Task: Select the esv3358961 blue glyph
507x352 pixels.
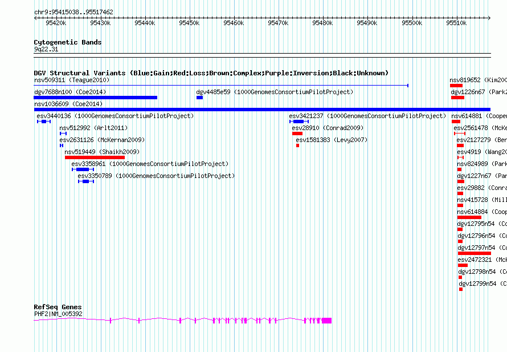Action: (x=83, y=169)
